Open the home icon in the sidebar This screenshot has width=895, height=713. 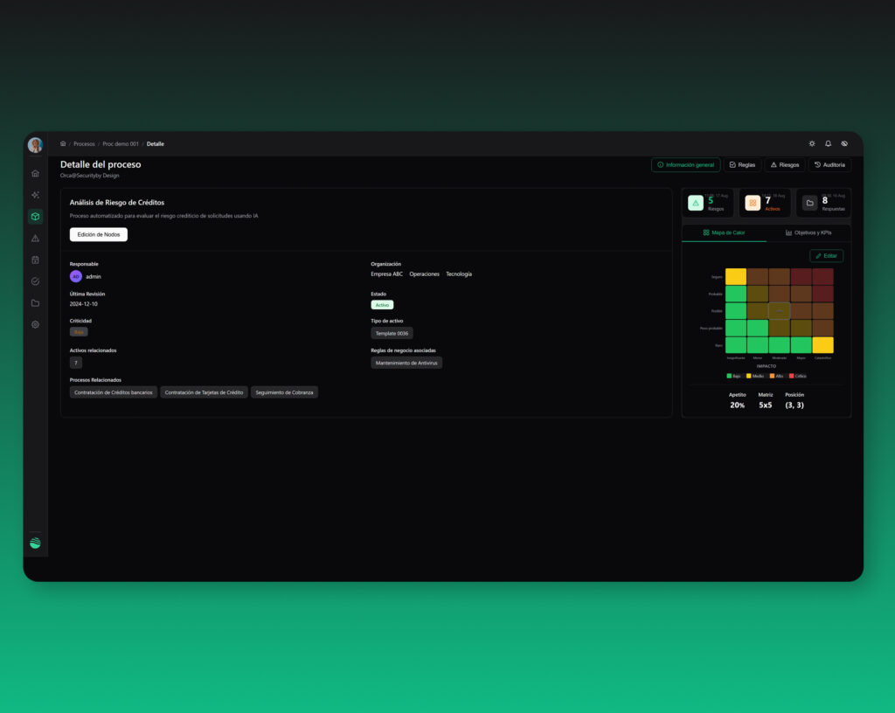pyautogui.click(x=35, y=173)
